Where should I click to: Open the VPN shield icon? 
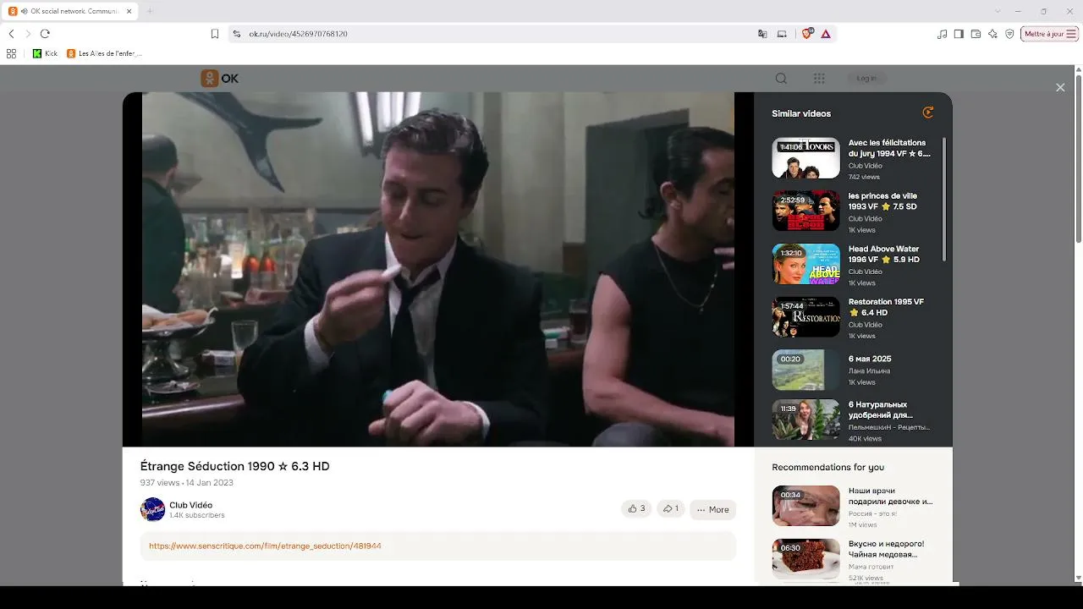(1009, 34)
